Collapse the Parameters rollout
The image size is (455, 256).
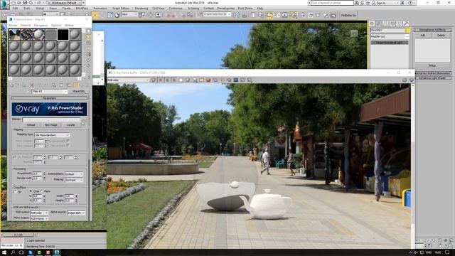[49, 98]
